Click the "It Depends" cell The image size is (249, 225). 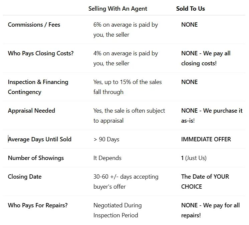(107, 158)
